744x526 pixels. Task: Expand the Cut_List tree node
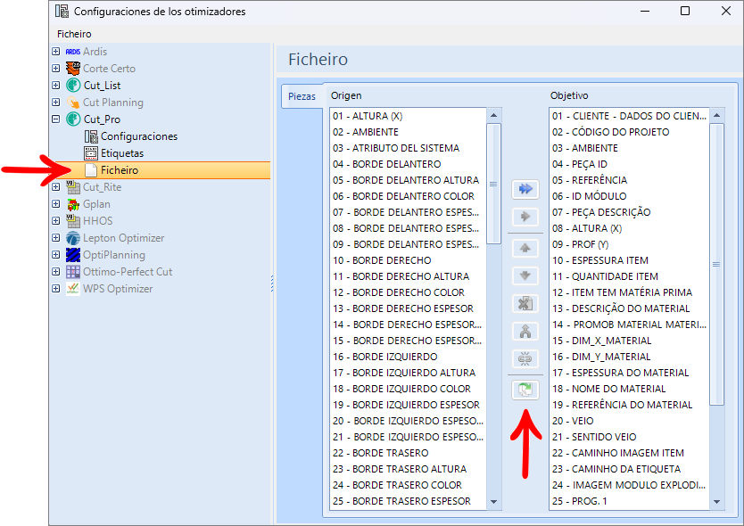[x=56, y=86]
